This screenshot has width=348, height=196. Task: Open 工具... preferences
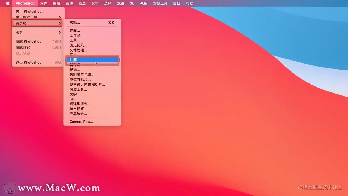coord(92,40)
